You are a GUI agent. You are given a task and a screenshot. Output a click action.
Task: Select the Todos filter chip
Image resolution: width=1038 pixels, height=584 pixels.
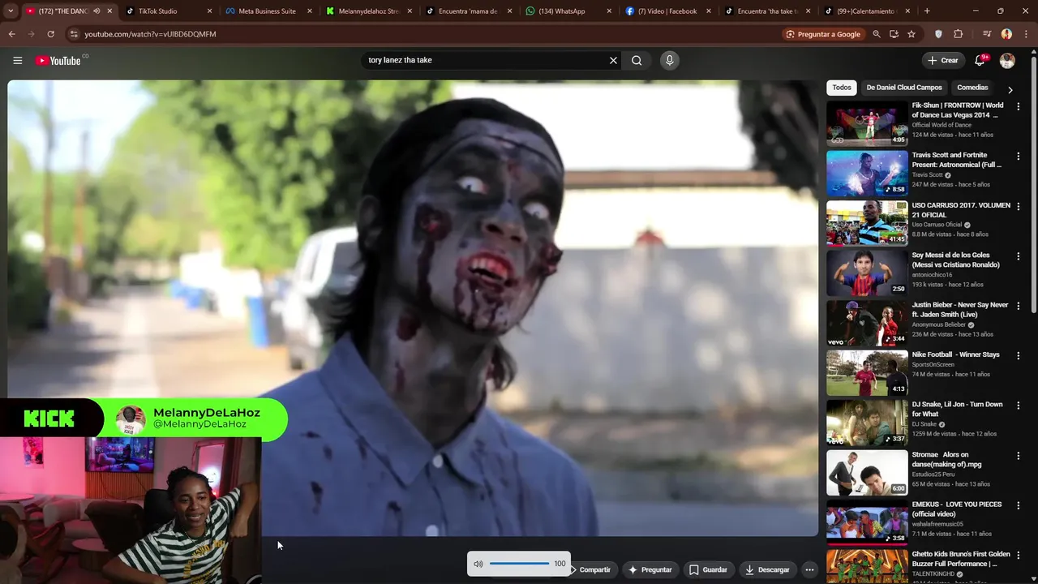(842, 88)
